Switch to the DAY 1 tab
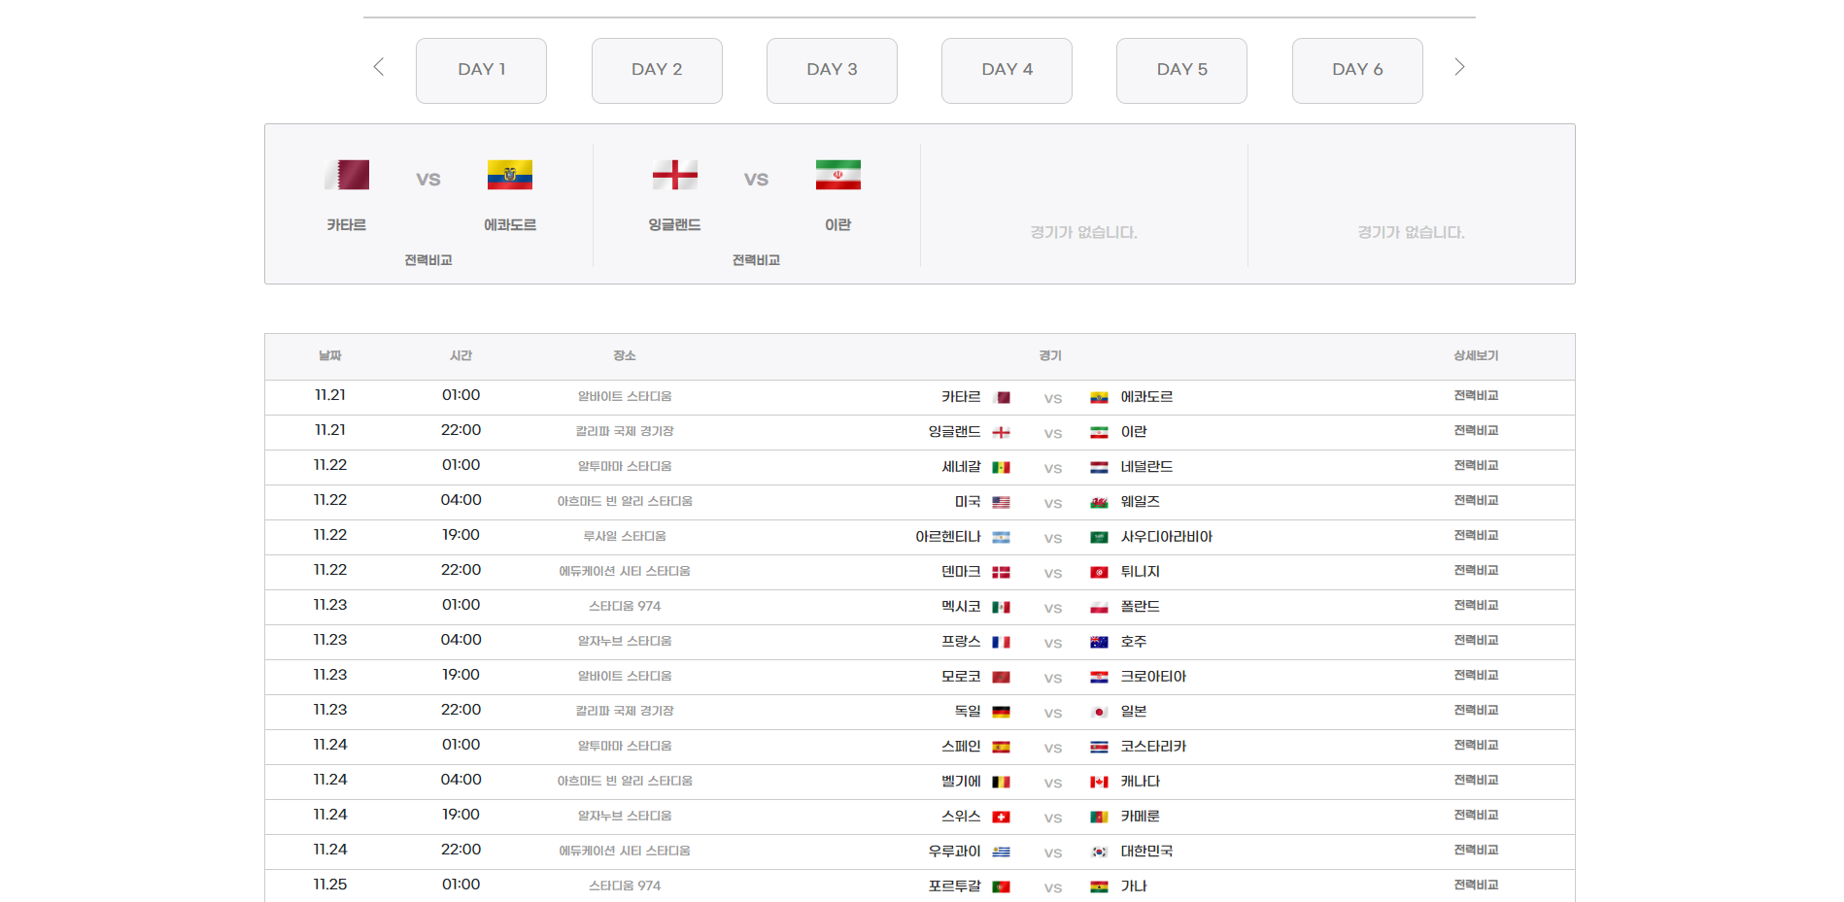Viewport: 1844px width, 902px height. [481, 71]
